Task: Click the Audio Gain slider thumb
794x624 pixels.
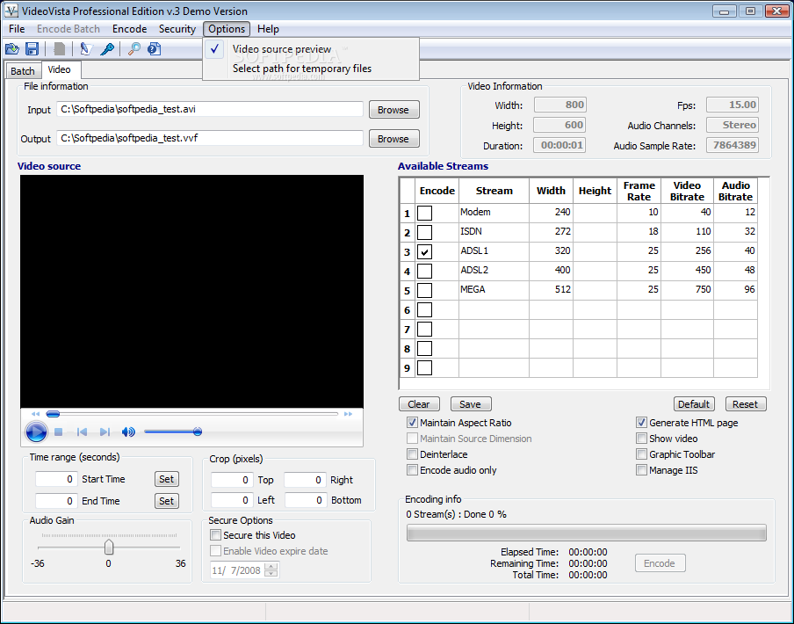Action: [x=108, y=547]
